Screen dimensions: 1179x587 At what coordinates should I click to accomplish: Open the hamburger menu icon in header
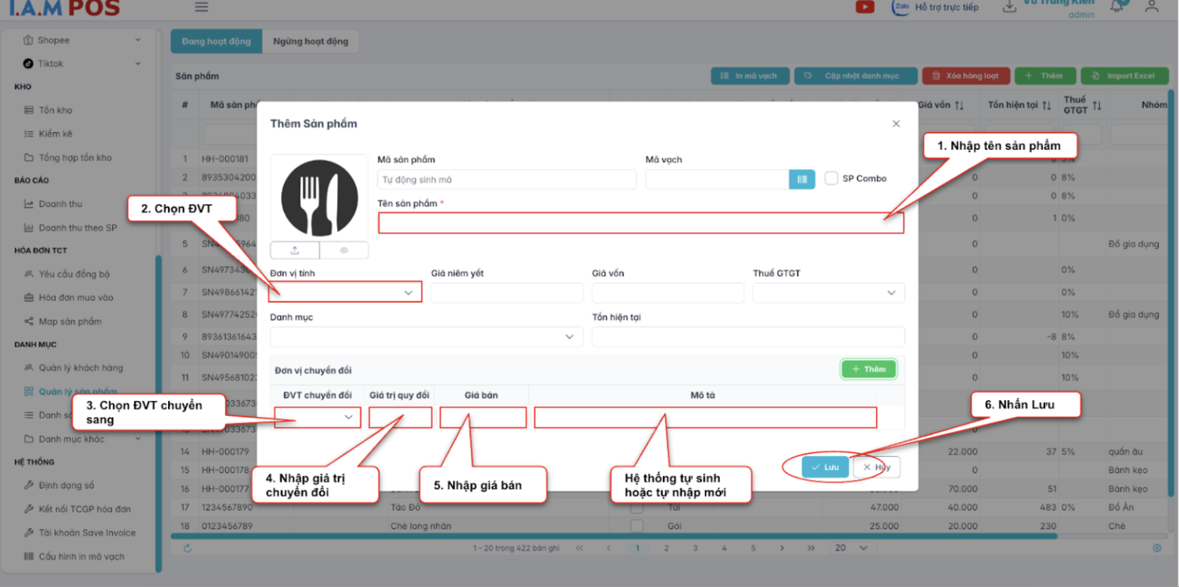(202, 7)
